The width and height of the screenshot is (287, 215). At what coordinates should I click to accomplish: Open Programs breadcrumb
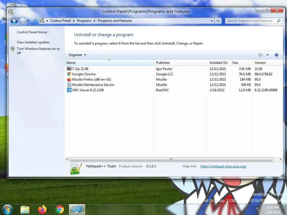pos(84,21)
